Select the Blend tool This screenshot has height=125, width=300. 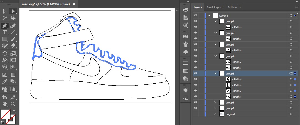pyautogui.click(x=13, y=82)
